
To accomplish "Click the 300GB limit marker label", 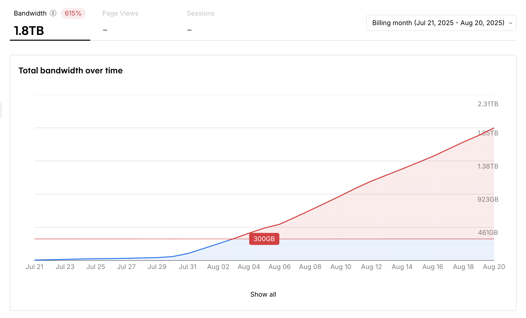I will coord(264,239).
